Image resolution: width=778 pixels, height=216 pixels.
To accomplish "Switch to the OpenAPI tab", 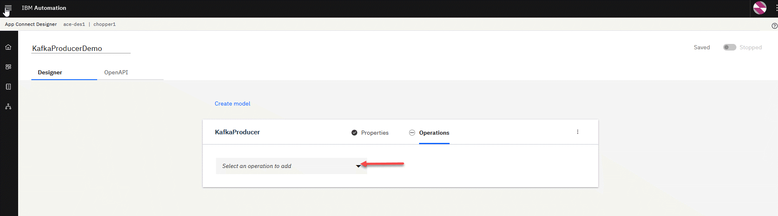I will click(x=116, y=72).
